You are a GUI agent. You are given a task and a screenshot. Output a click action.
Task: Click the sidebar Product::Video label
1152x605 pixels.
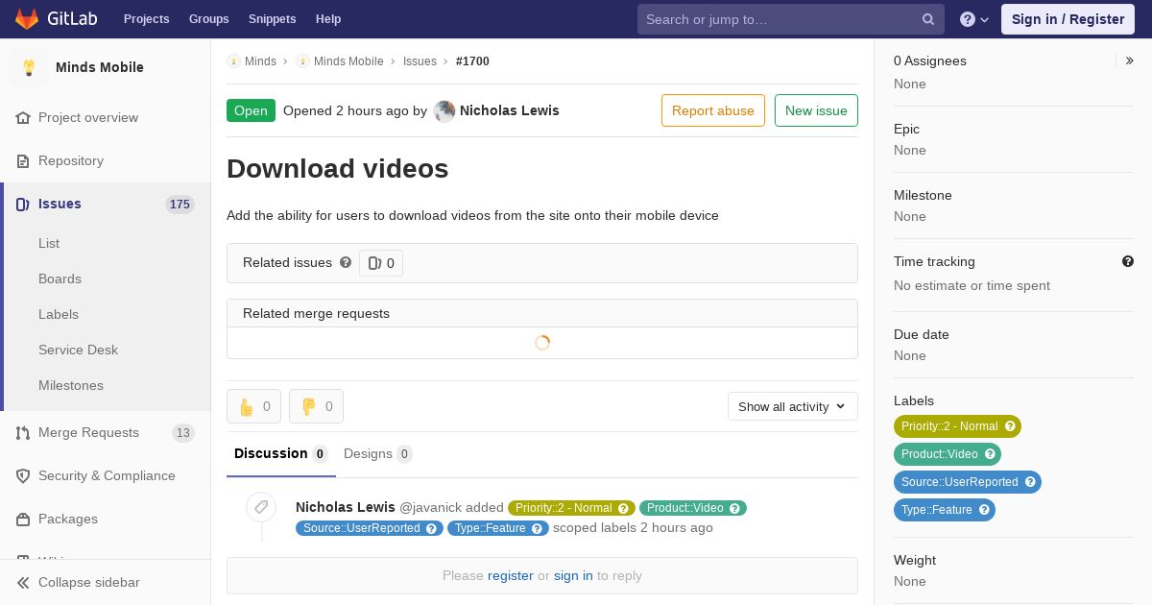[x=948, y=454]
